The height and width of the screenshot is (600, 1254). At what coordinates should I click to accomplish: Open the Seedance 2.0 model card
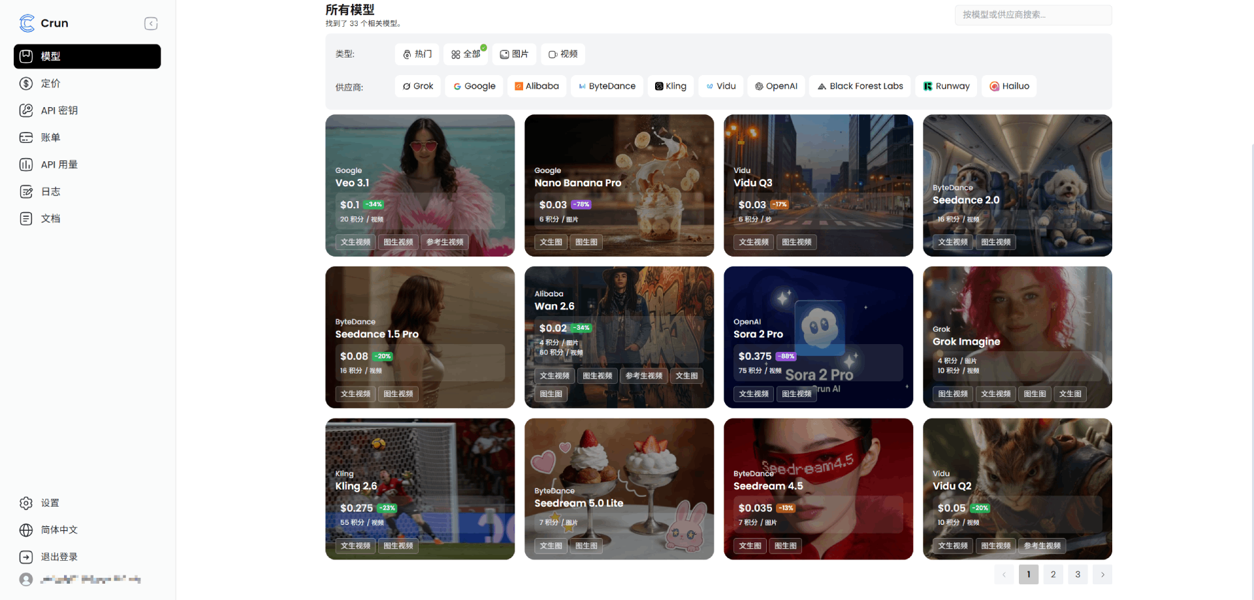click(x=1018, y=185)
